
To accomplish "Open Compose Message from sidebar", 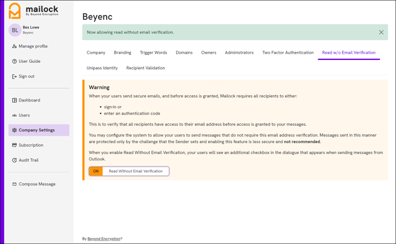I will point(37,184).
